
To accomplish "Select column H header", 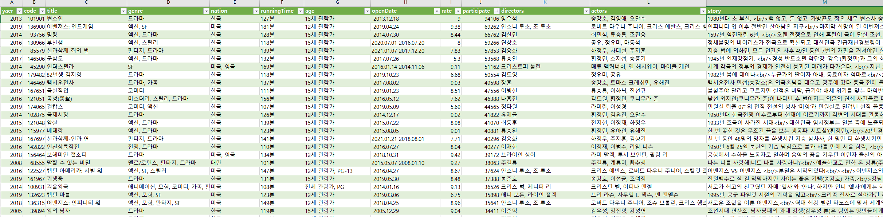I will 405,2.
